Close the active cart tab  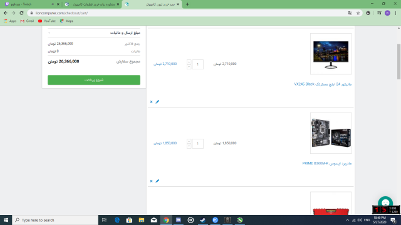click(178, 4)
